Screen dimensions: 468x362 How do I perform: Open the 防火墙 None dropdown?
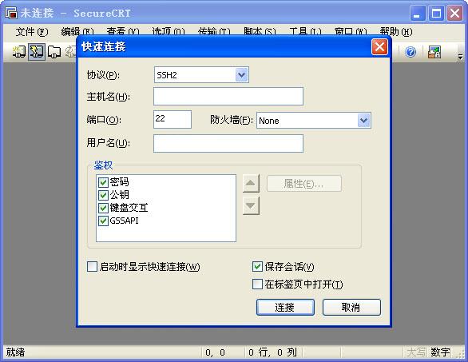[364, 121]
